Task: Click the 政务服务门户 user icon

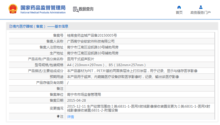Action: [x=201, y=7]
